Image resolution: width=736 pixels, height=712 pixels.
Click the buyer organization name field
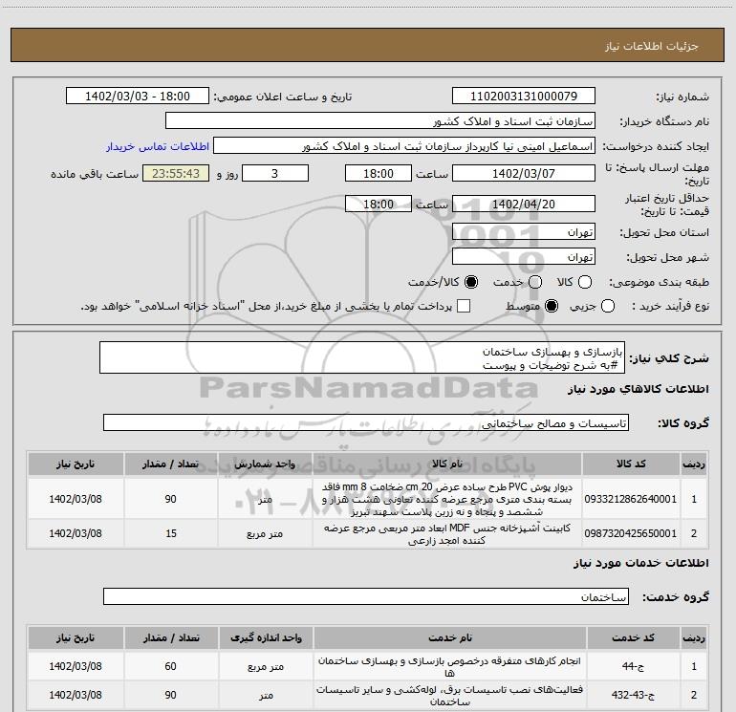tap(380, 120)
